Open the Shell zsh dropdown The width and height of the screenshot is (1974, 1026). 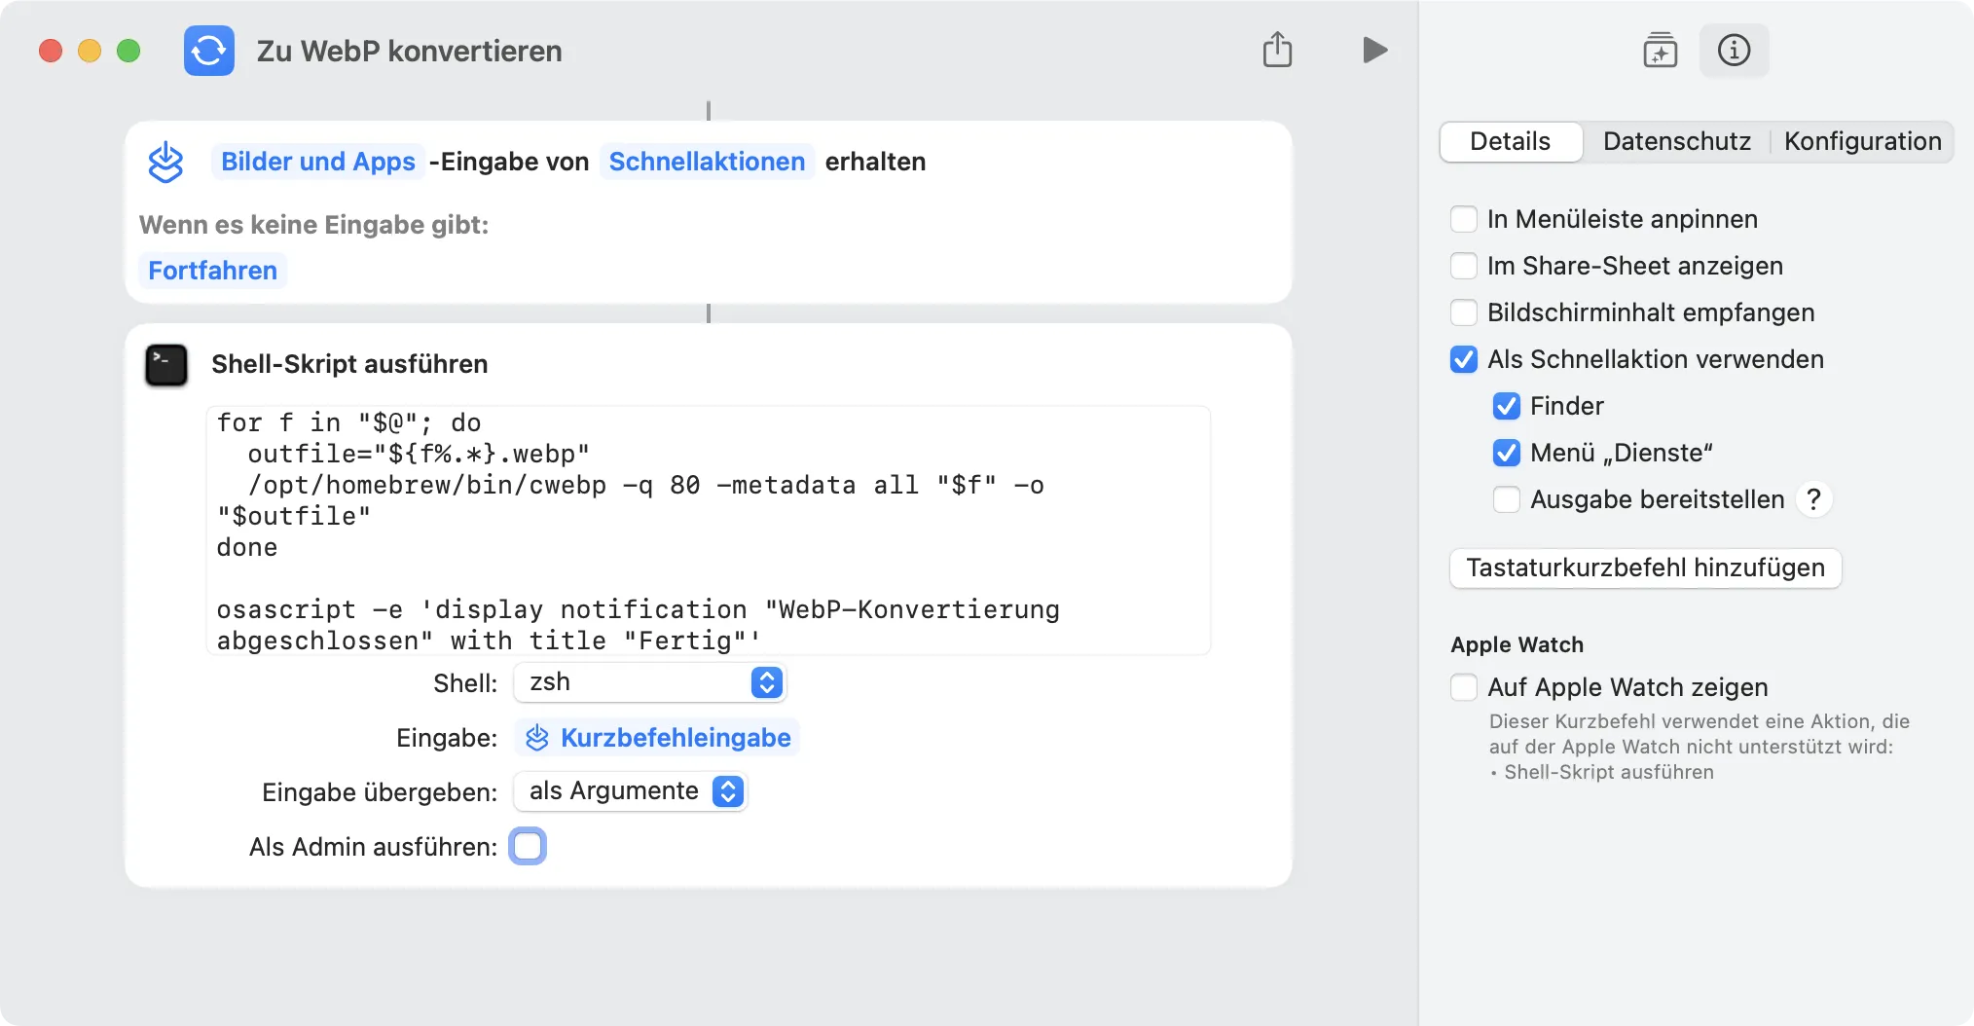coord(649,682)
